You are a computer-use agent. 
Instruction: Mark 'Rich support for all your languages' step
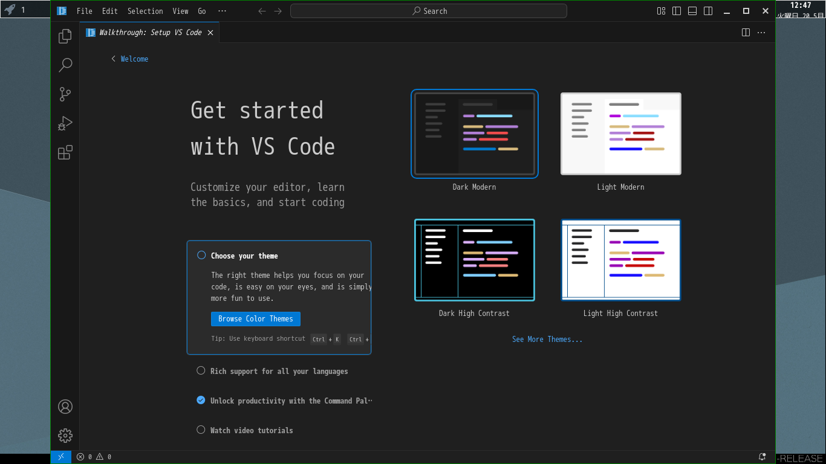pos(201,370)
